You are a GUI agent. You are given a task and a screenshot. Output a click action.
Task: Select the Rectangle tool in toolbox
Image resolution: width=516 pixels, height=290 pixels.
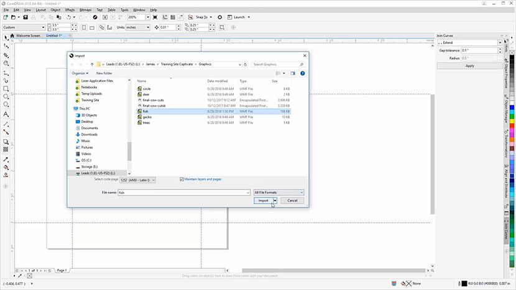[6, 88]
